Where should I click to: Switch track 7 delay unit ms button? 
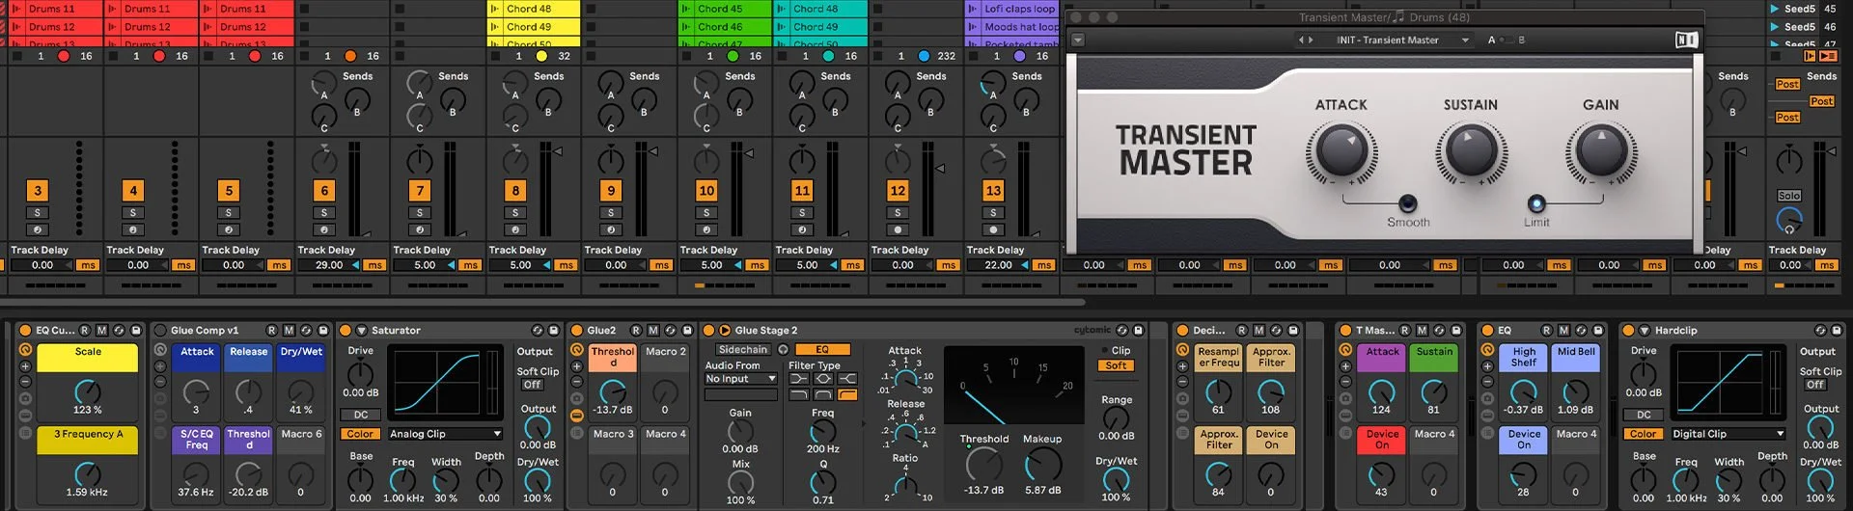tap(470, 265)
